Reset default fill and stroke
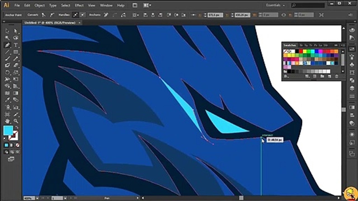The height and width of the screenshot is (201, 358). 4,138
